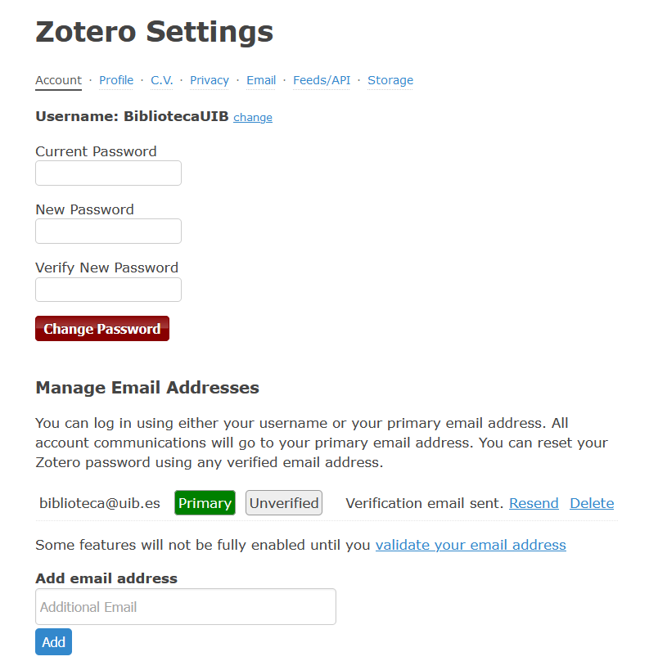Screen dimensions: 649x670
Task: Click the green Primary badge
Action: pos(205,503)
